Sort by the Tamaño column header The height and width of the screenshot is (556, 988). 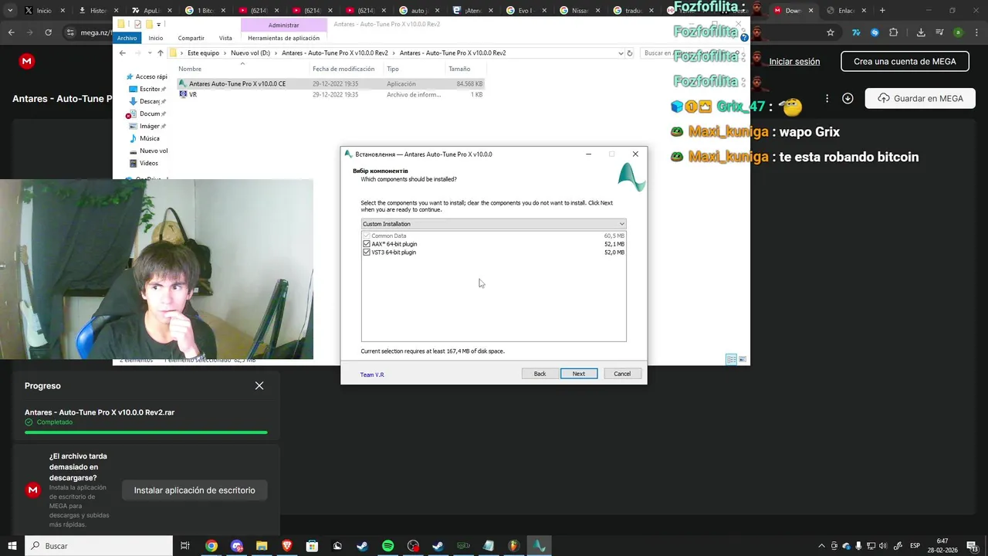point(459,69)
